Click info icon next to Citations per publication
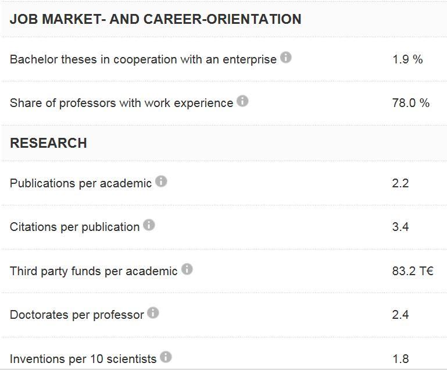 pyautogui.click(x=149, y=225)
